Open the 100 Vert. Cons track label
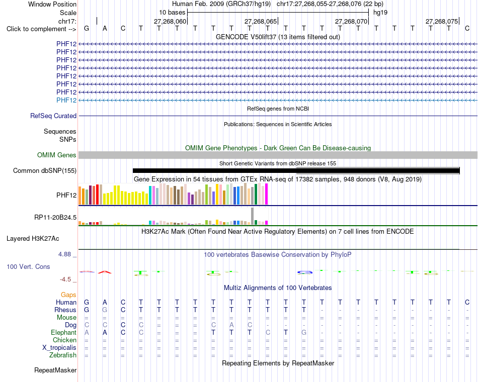This screenshot has width=478, height=382. coord(28,266)
